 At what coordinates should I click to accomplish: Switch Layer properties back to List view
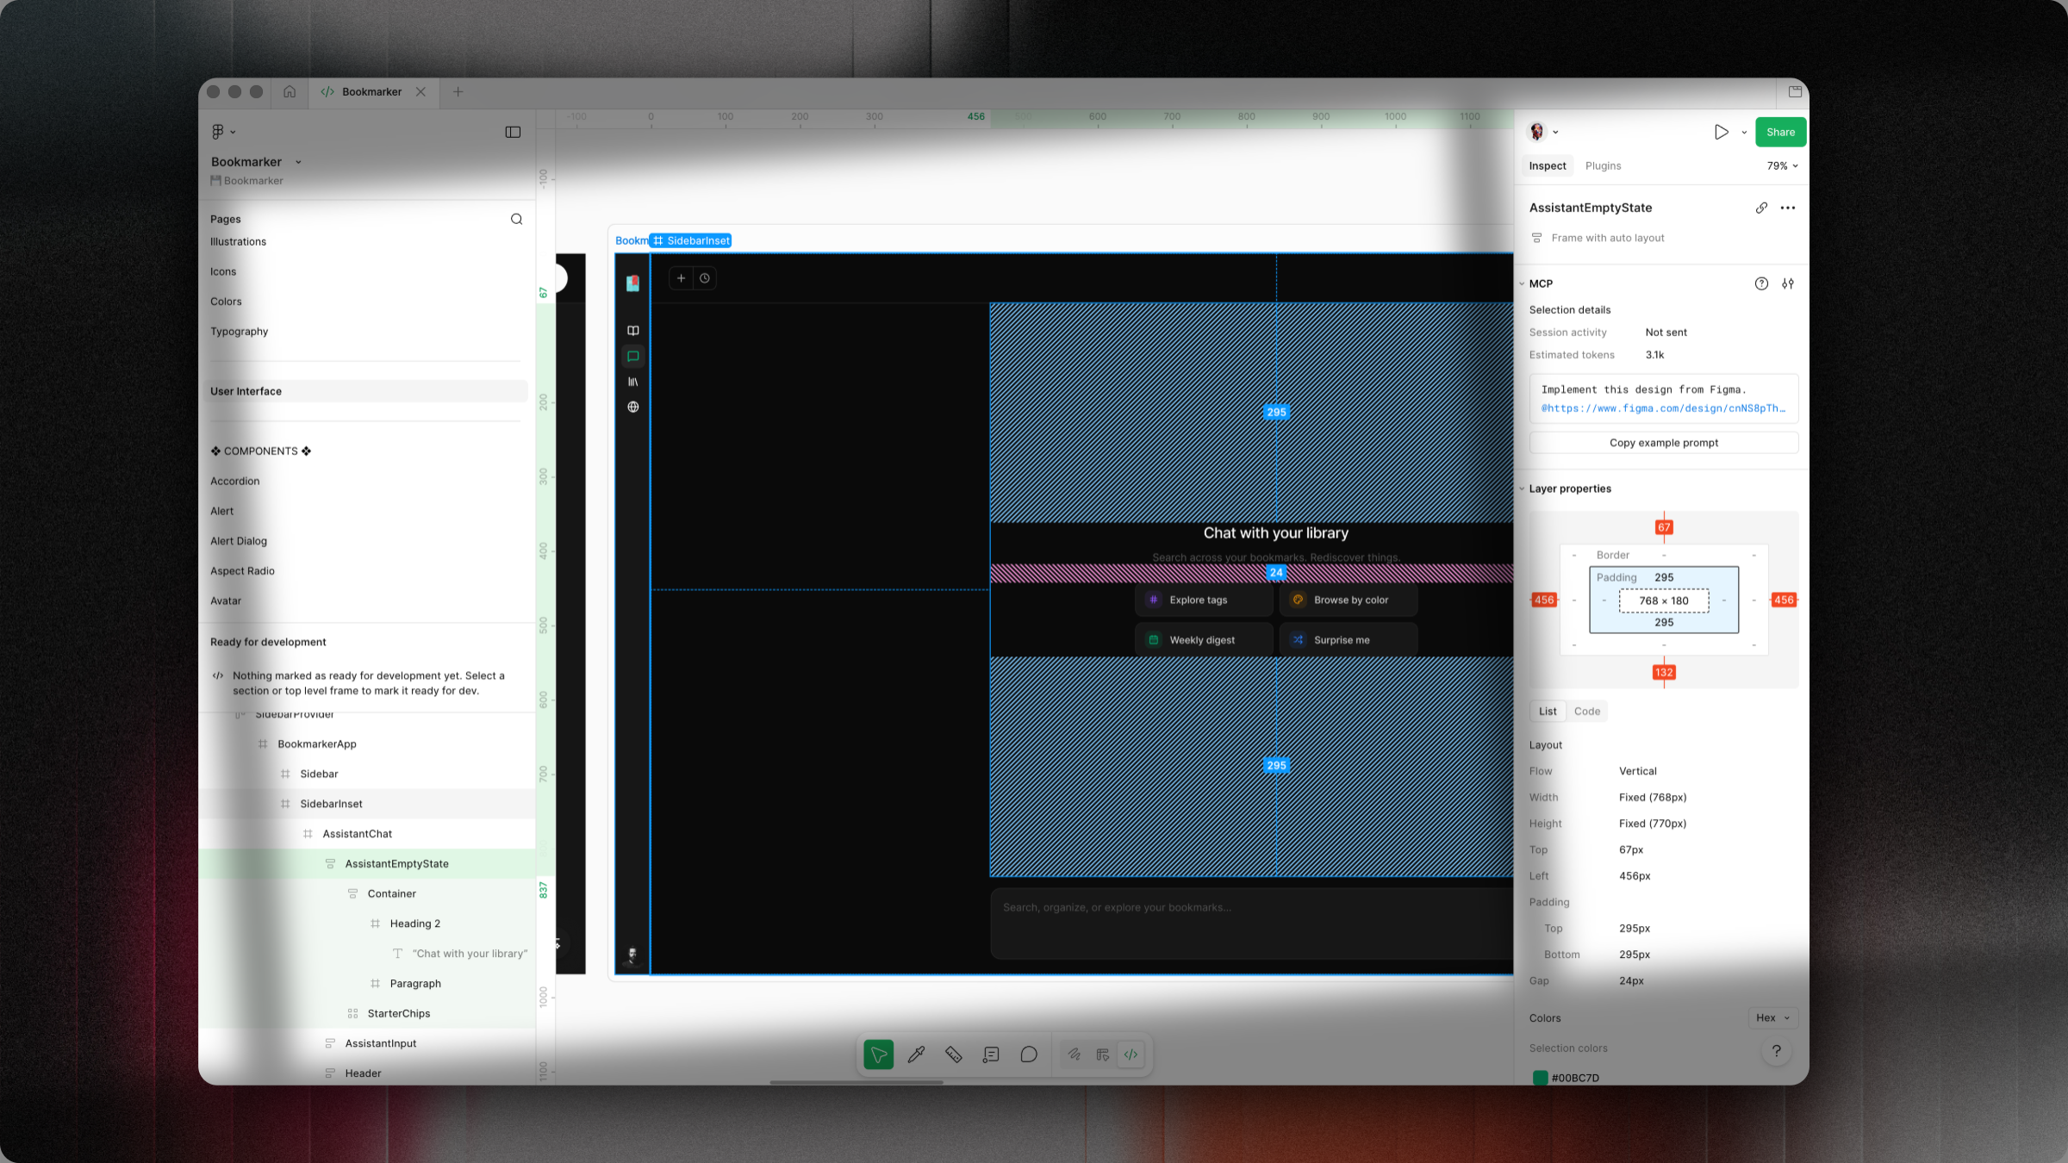click(x=1547, y=711)
